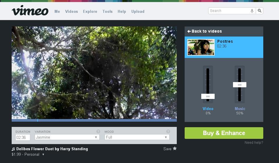Screen dimensions: 279x163
Task: Open the Explore menu
Action: point(90,11)
